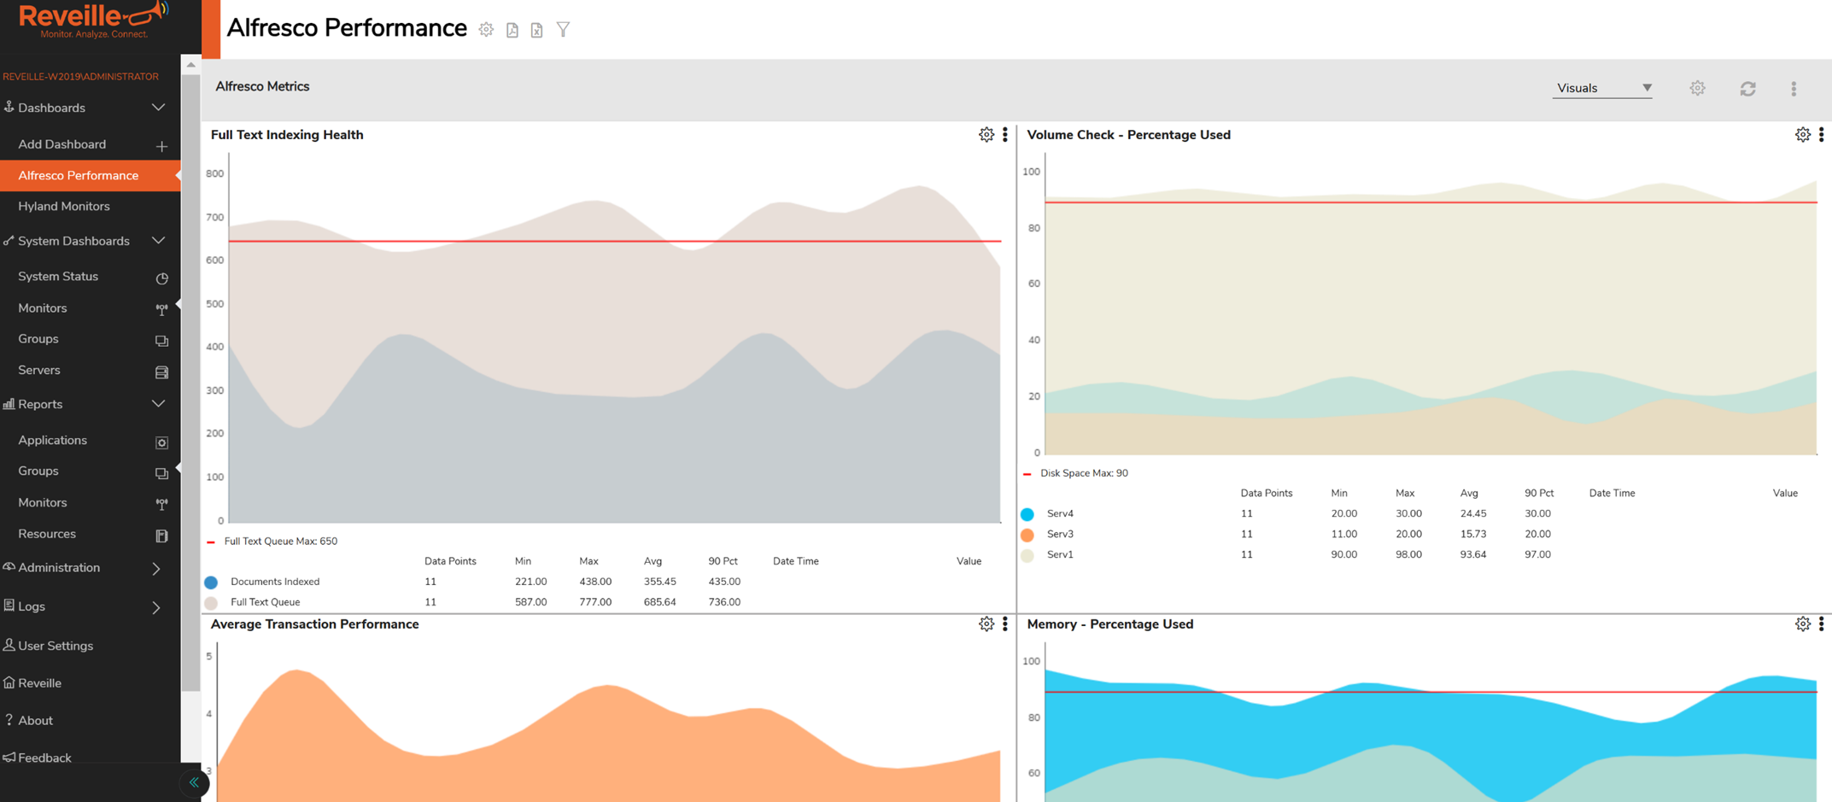
Task: Click System Status pie chart icon
Action: click(x=161, y=278)
